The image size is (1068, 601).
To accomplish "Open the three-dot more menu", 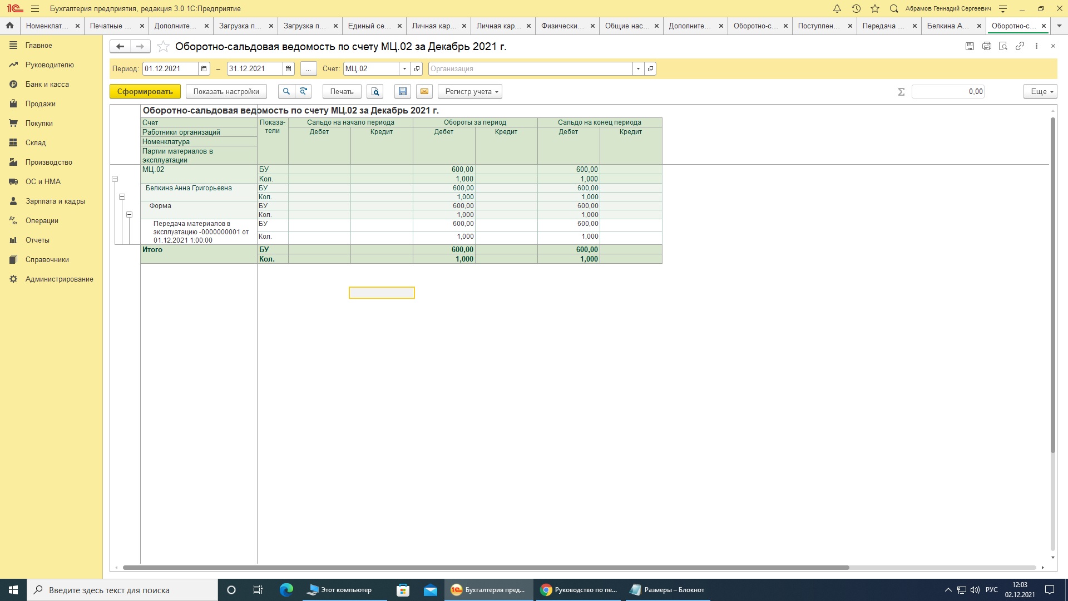I will coord(1036,46).
